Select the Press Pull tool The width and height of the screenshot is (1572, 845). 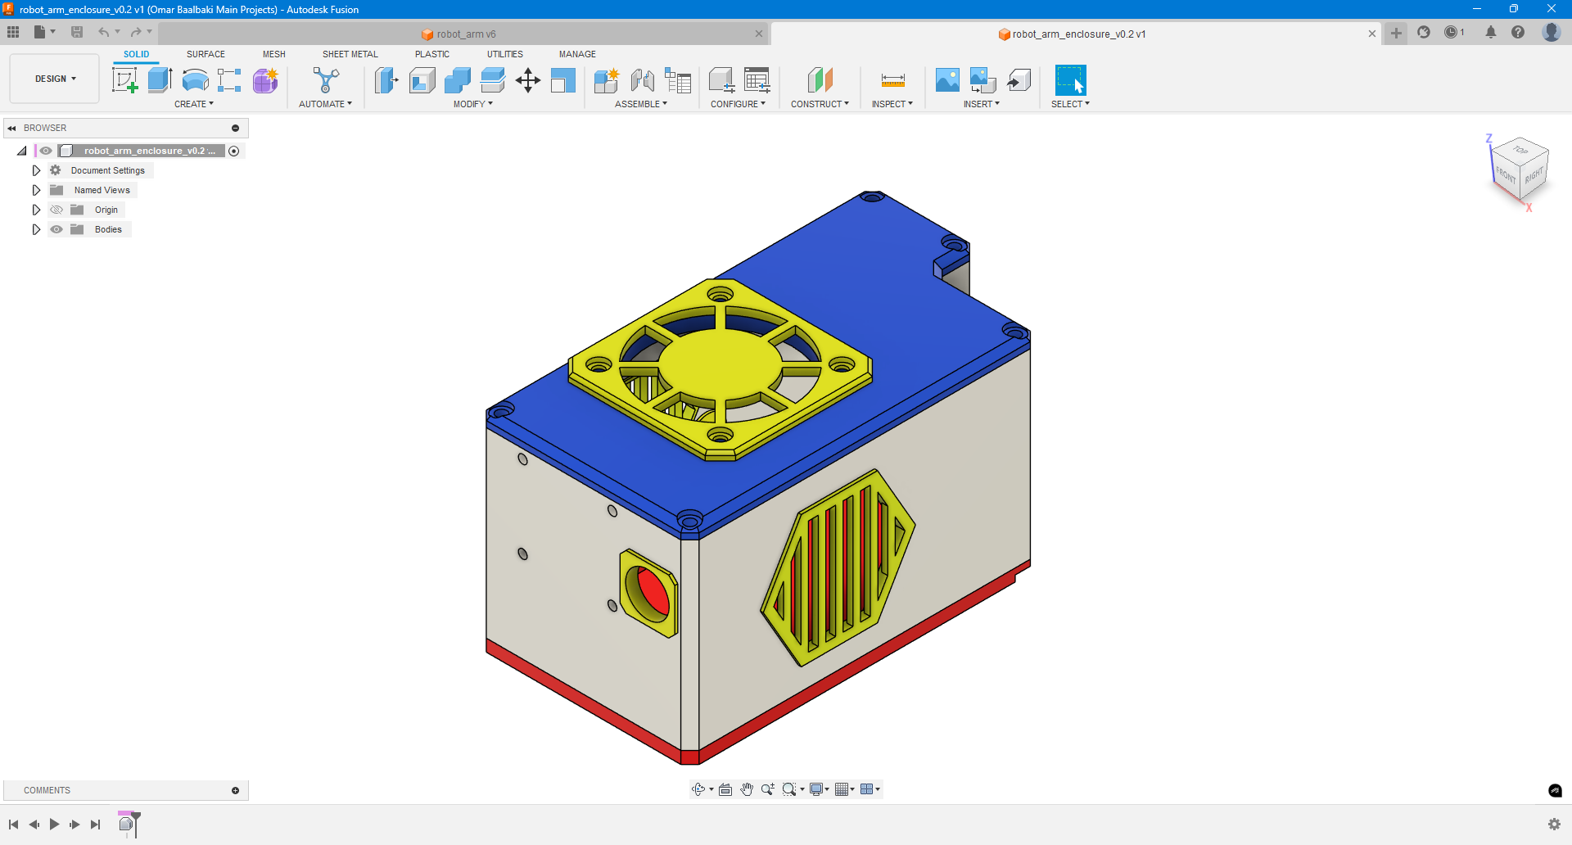coord(386,80)
